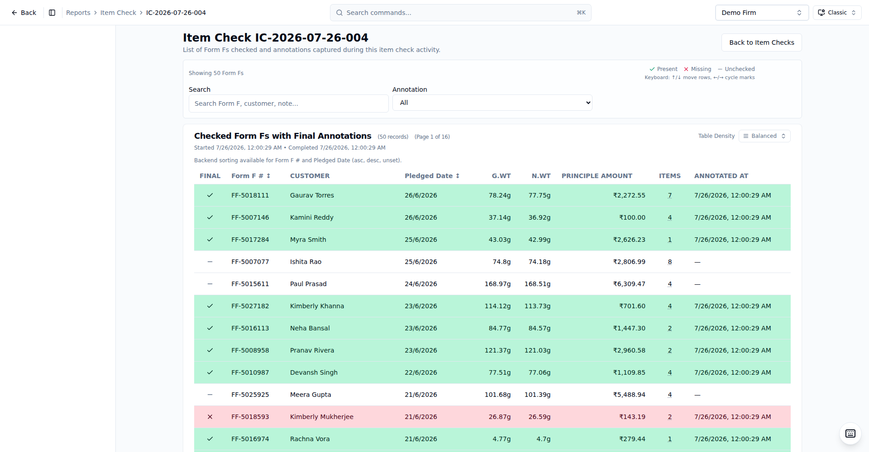Click the Page 1 of 16 indicator
This screenshot has height=452, width=869.
coord(432,137)
